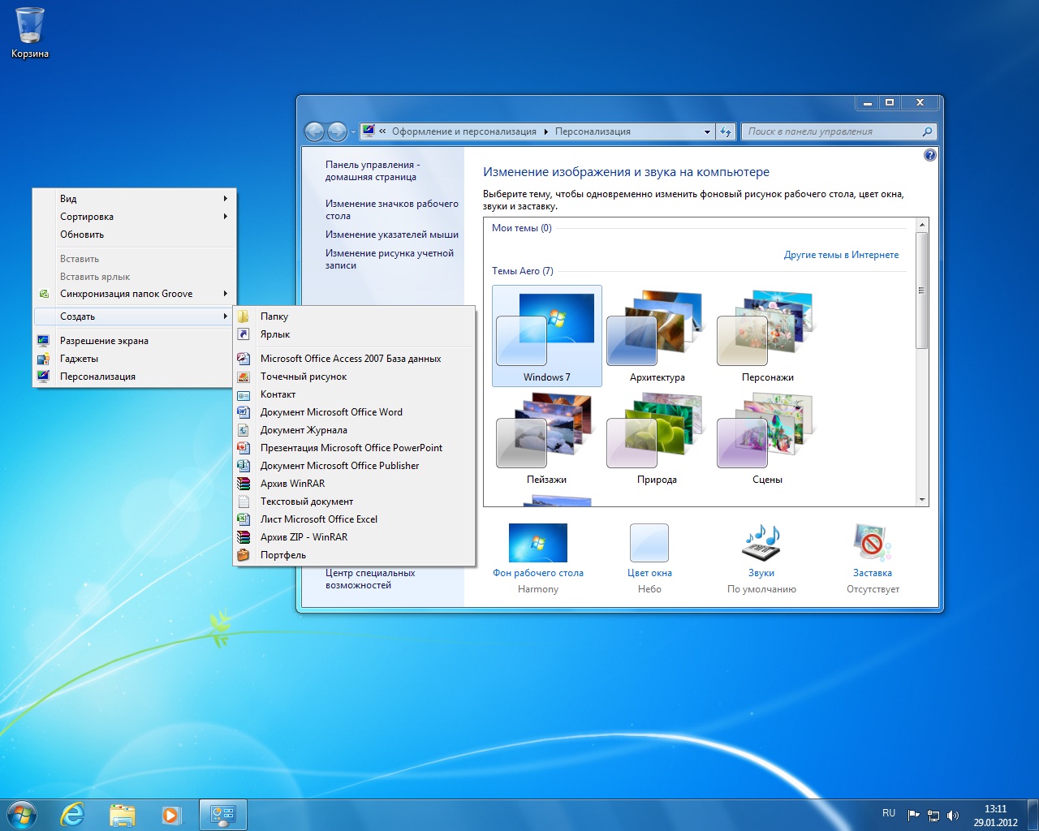The height and width of the screenshot is (831, 1039).
Task: Click the Gadgets (Гаджеты) menu icon
Action: pos(44,359)
